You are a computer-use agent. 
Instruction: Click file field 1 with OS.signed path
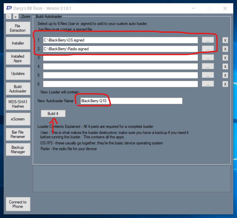[x=120, y=40]
